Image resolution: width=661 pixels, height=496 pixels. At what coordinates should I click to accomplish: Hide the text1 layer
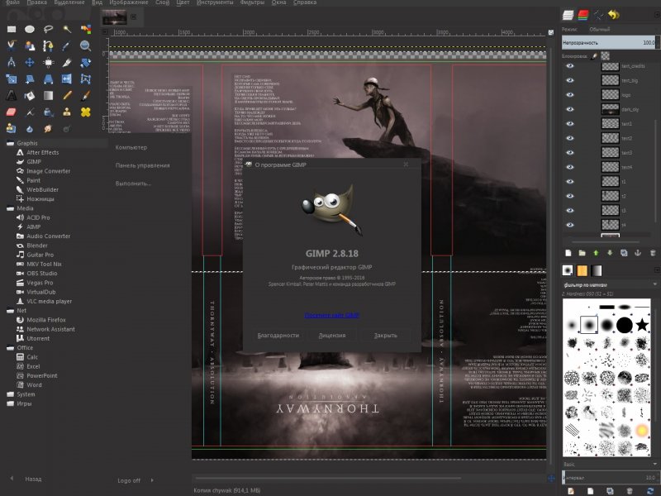(x=570, y=123)
